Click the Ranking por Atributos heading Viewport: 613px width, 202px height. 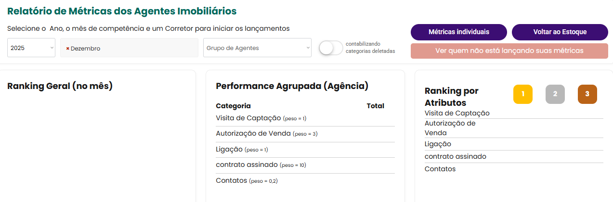(x=451, y=97)
